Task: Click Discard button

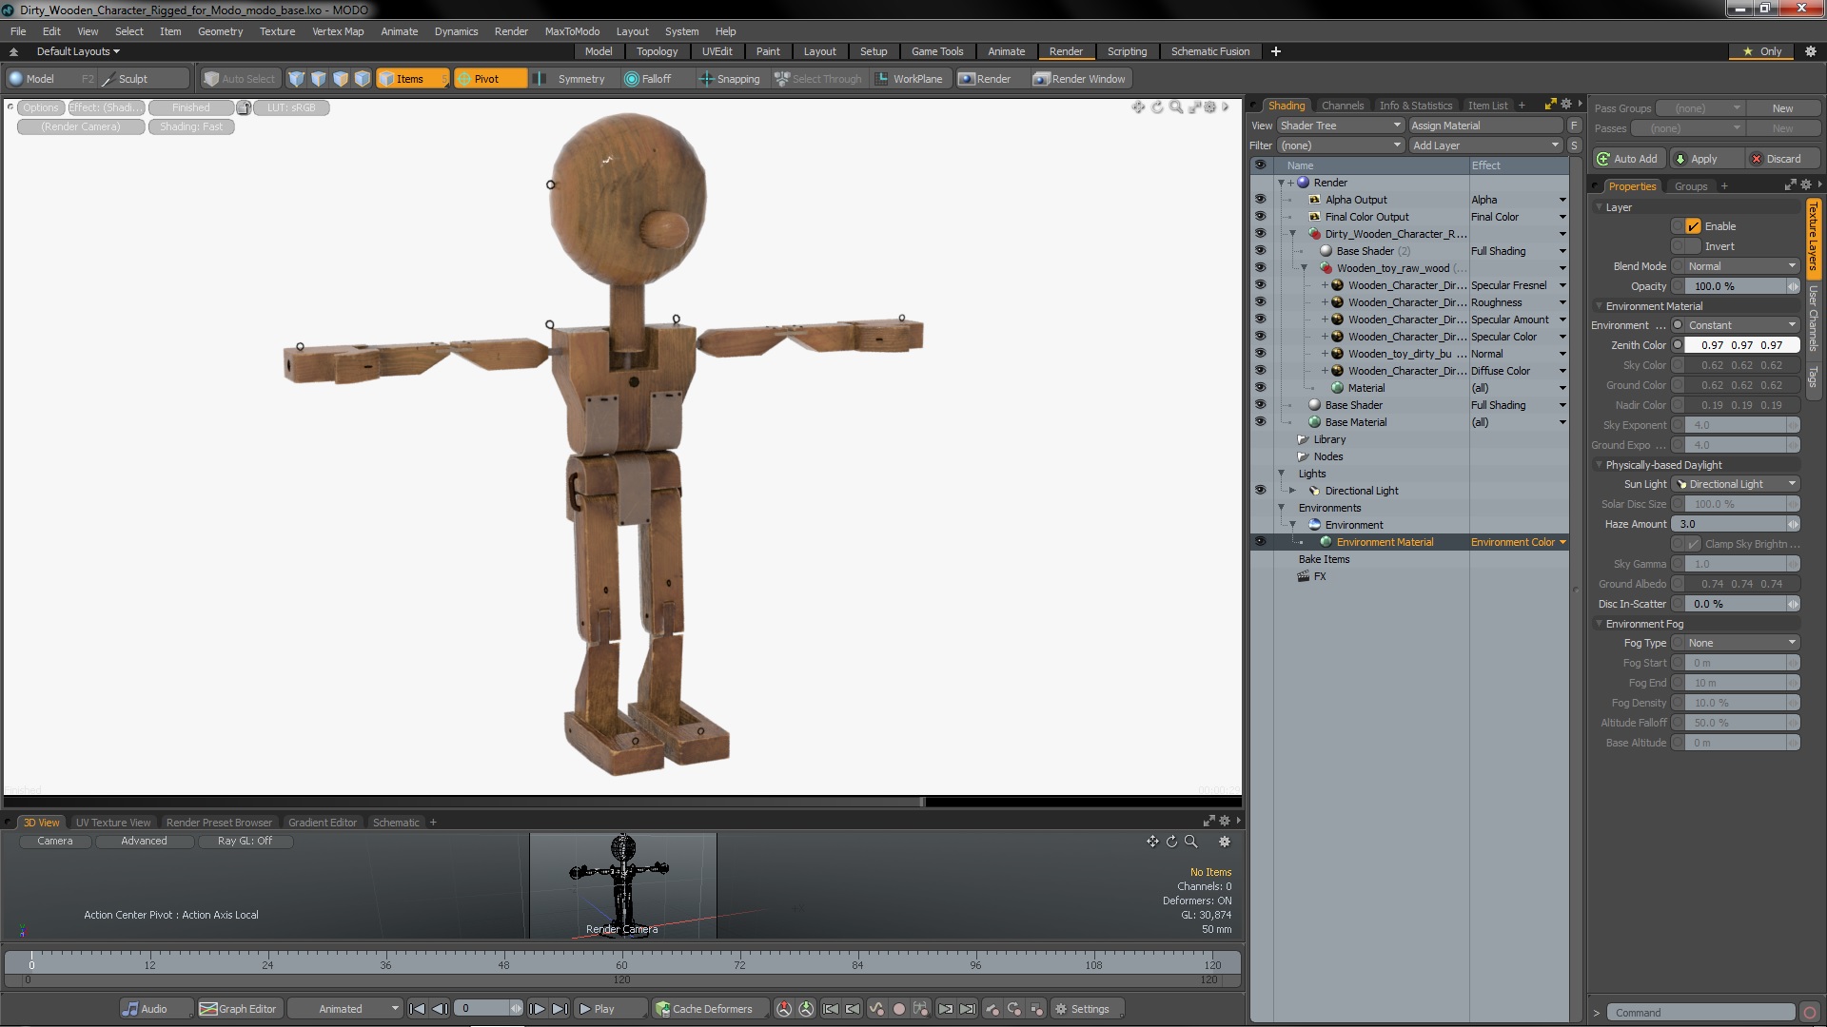Action: [x=1782, y=159]
